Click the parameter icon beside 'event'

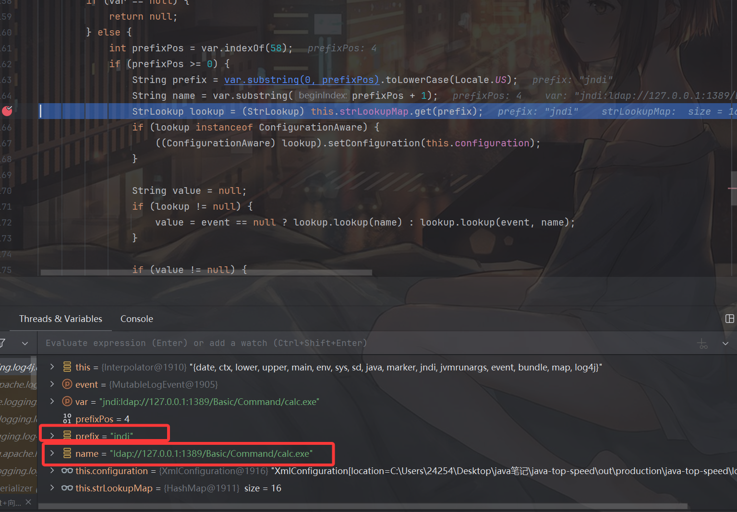point(67,384)
